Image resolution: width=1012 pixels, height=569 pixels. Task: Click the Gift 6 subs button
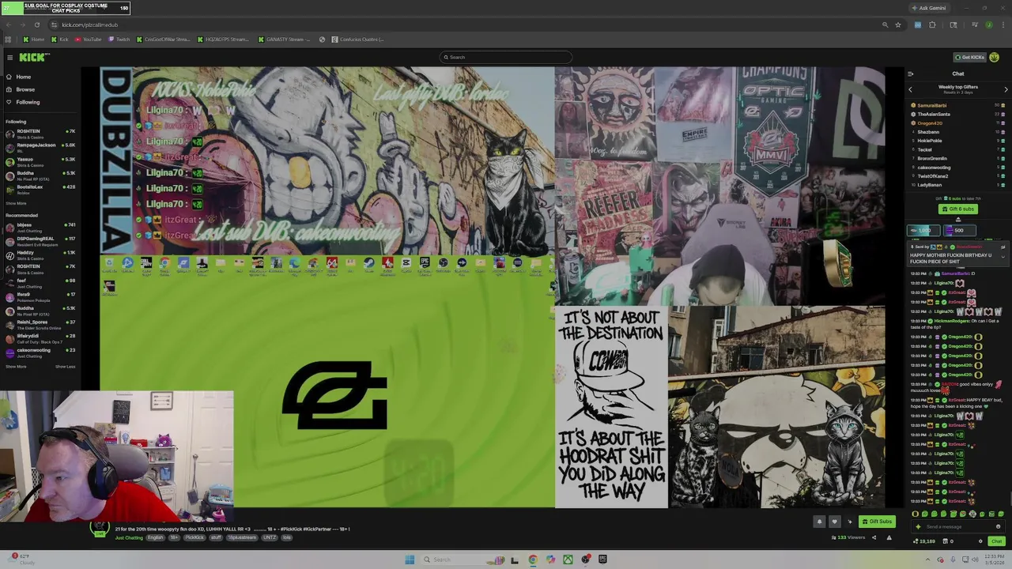pos(958,209)
